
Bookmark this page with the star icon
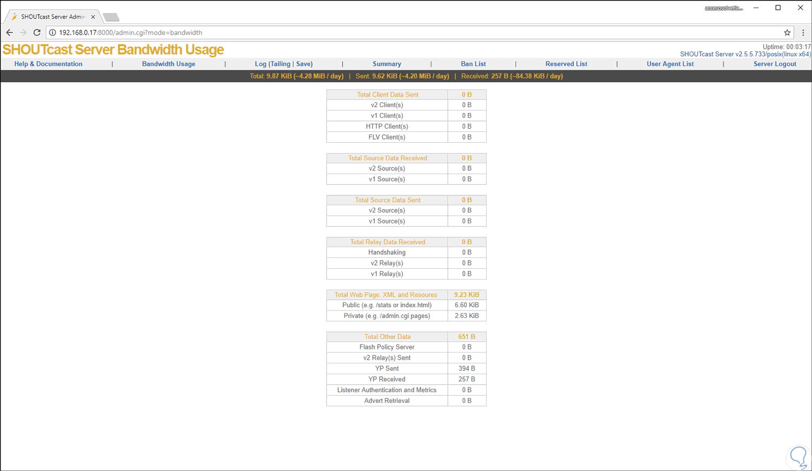[x=787, y=32]
